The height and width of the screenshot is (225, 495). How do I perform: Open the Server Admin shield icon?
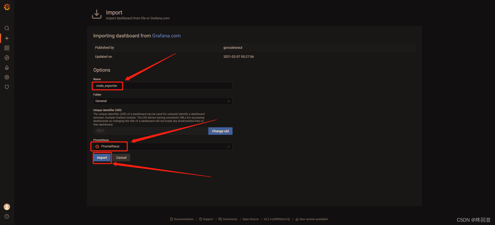coord(7,87)
